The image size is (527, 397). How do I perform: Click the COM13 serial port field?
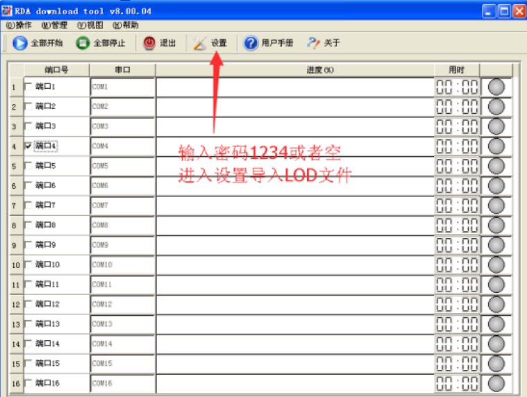123,324
